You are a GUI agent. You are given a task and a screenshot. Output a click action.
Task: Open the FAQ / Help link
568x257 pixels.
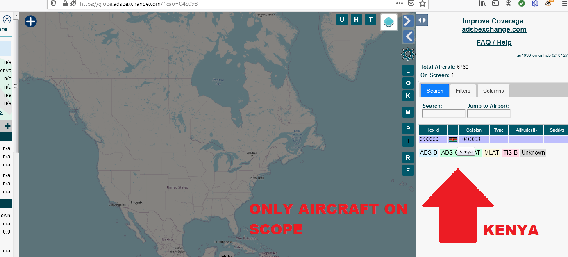coord(494,42)
